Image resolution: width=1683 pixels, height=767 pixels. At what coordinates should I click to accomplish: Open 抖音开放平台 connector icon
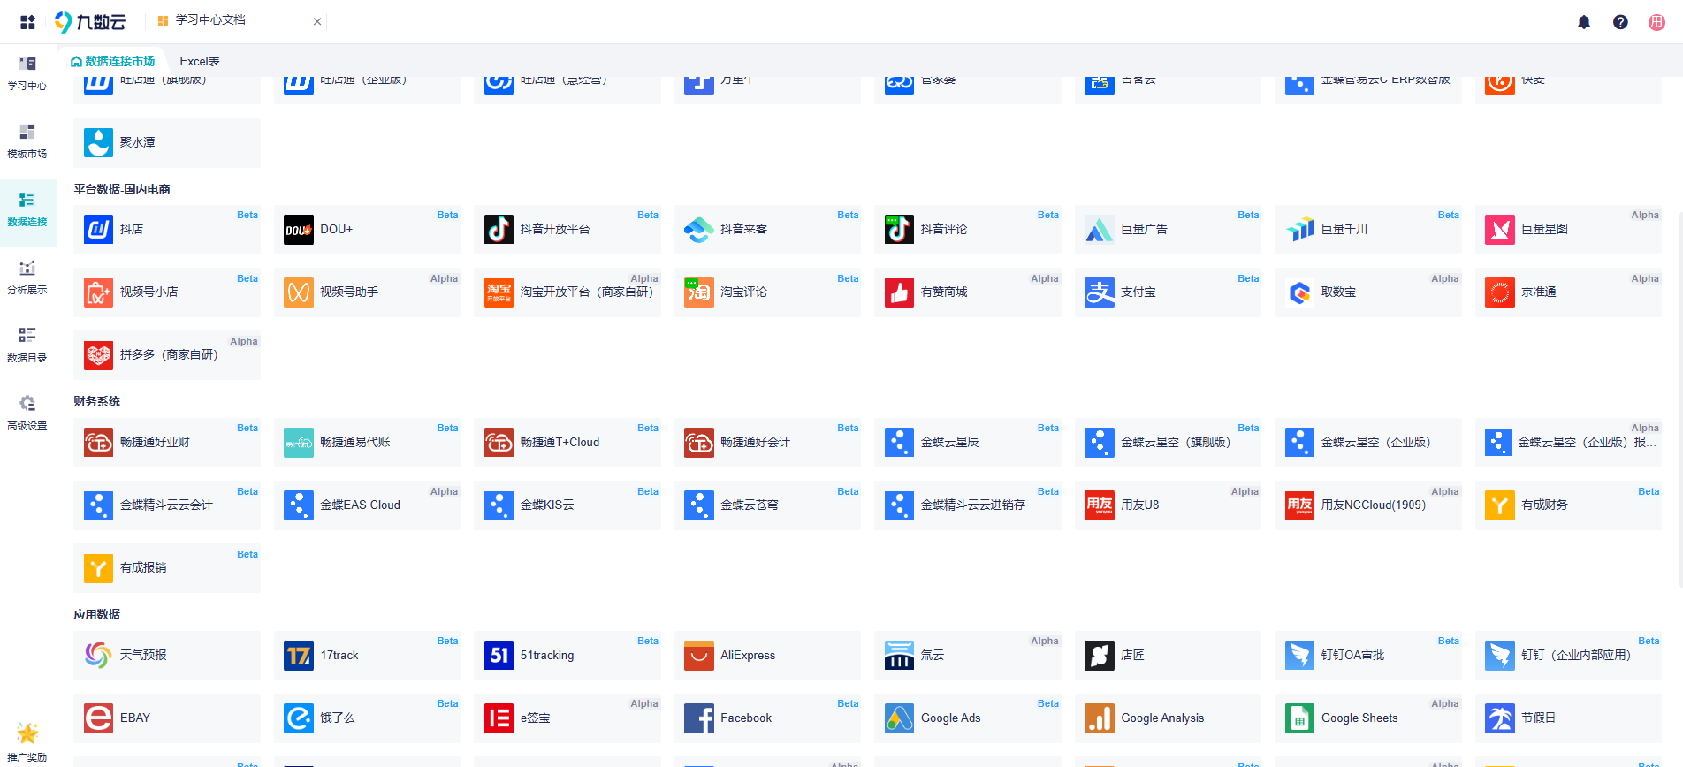click(499, 229)
